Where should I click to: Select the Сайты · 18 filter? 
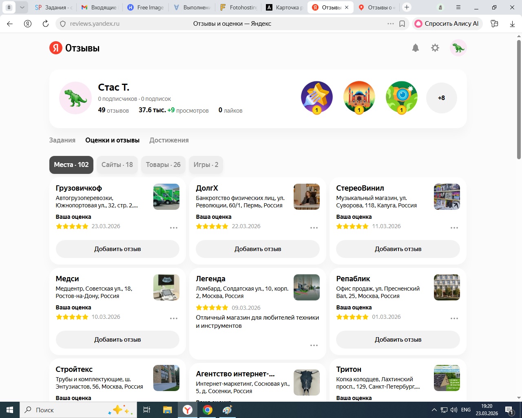coord(117,165)
